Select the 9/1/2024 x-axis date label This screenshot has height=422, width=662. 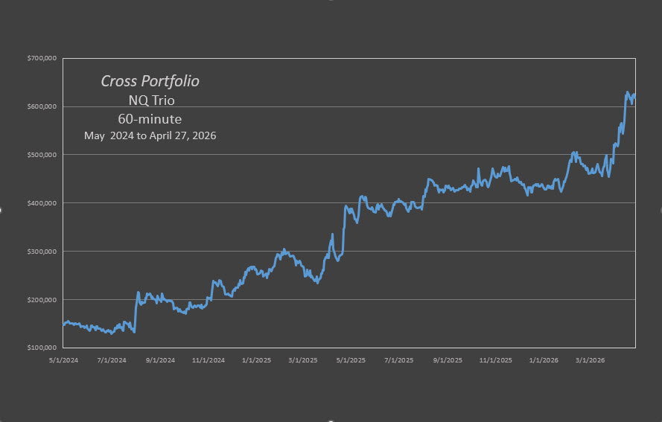point(159,360)
